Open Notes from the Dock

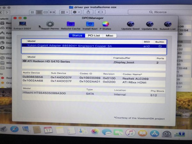point(60,130)
